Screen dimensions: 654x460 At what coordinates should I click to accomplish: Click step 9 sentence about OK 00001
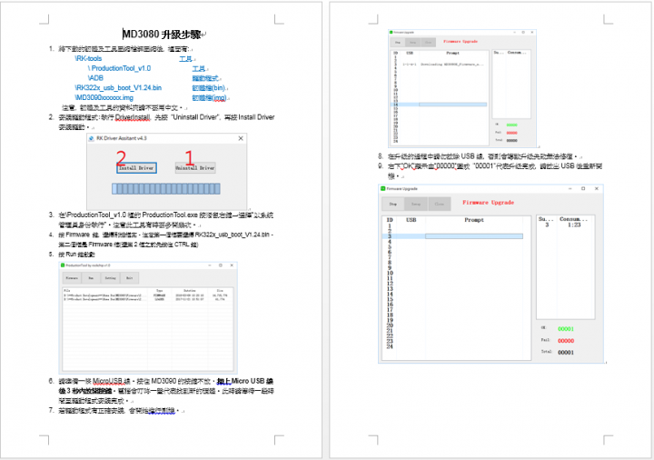pos(495,171)
